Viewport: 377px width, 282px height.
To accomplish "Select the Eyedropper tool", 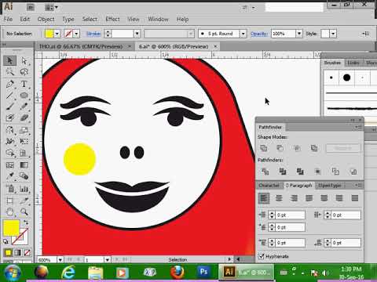I will click(10, 176).
